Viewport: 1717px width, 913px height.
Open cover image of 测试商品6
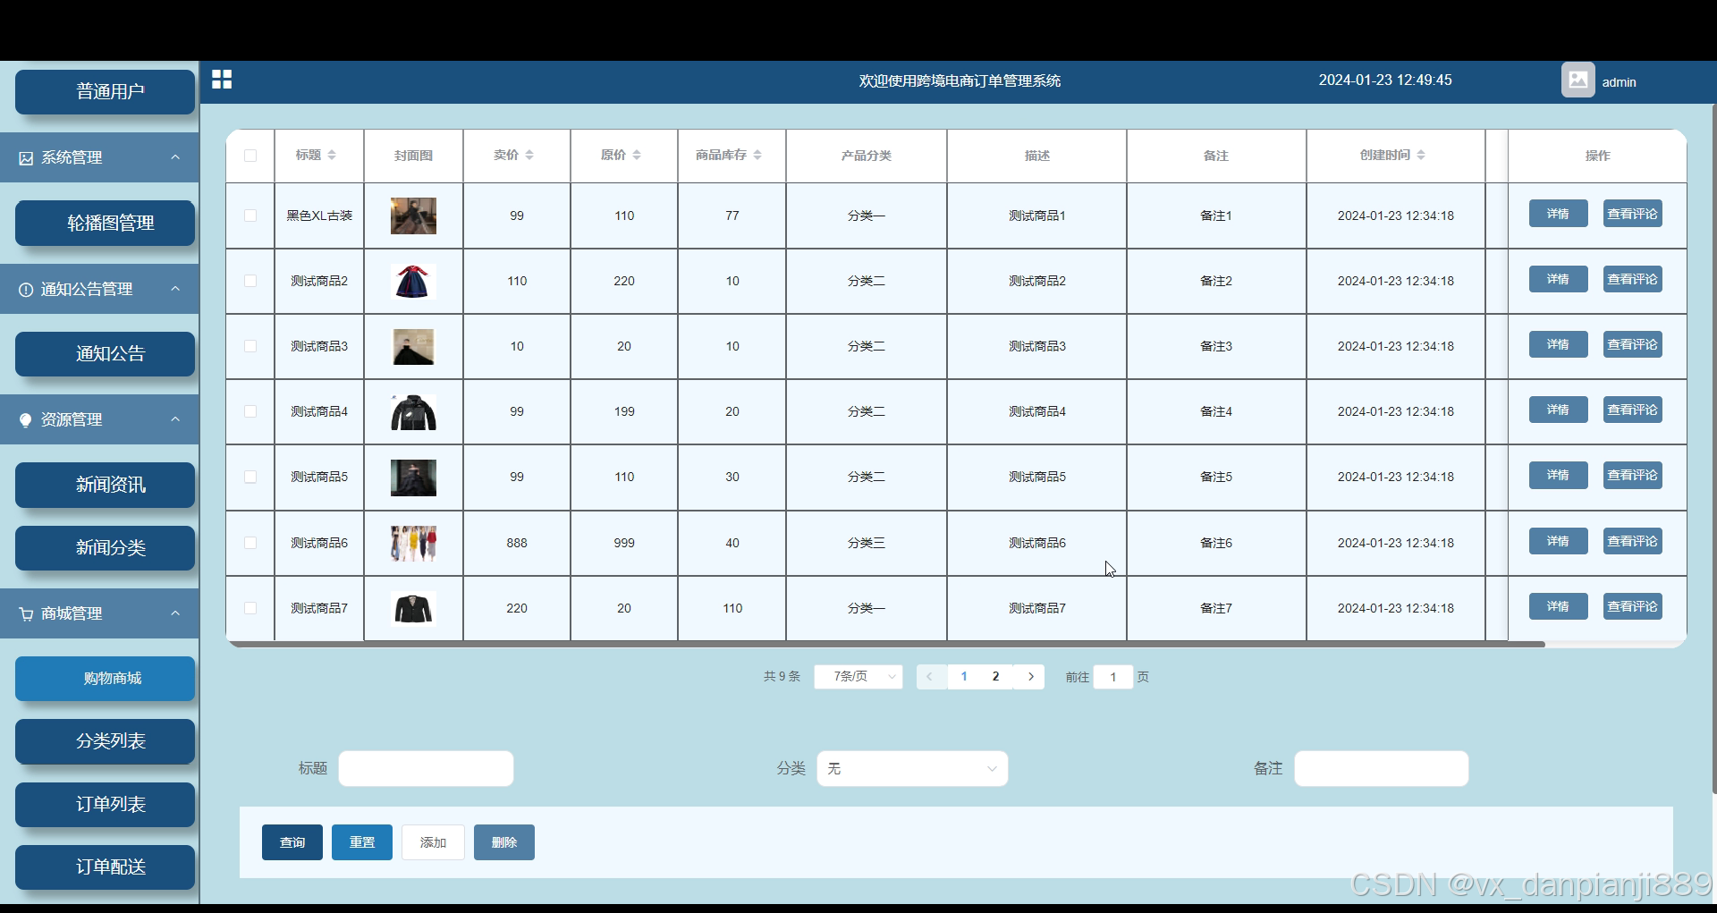pos(413,543)
